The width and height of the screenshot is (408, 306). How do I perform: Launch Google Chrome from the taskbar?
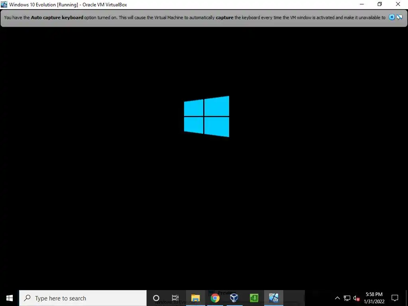215,298
